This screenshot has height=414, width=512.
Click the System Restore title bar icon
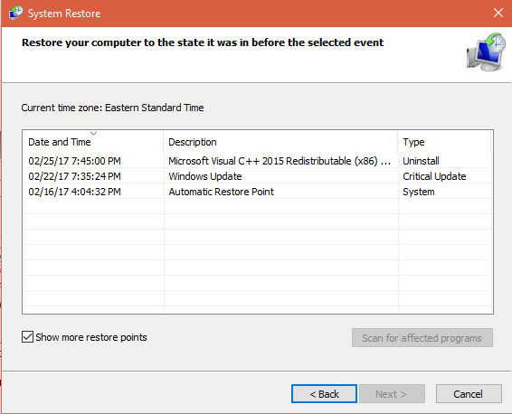point(15,13)
